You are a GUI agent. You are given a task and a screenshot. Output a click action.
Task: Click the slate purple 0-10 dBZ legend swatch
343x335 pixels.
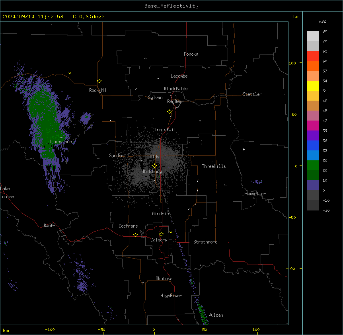click(x=313, y=185)
